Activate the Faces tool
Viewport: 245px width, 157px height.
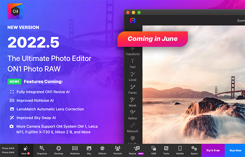(x=133, y=89)
